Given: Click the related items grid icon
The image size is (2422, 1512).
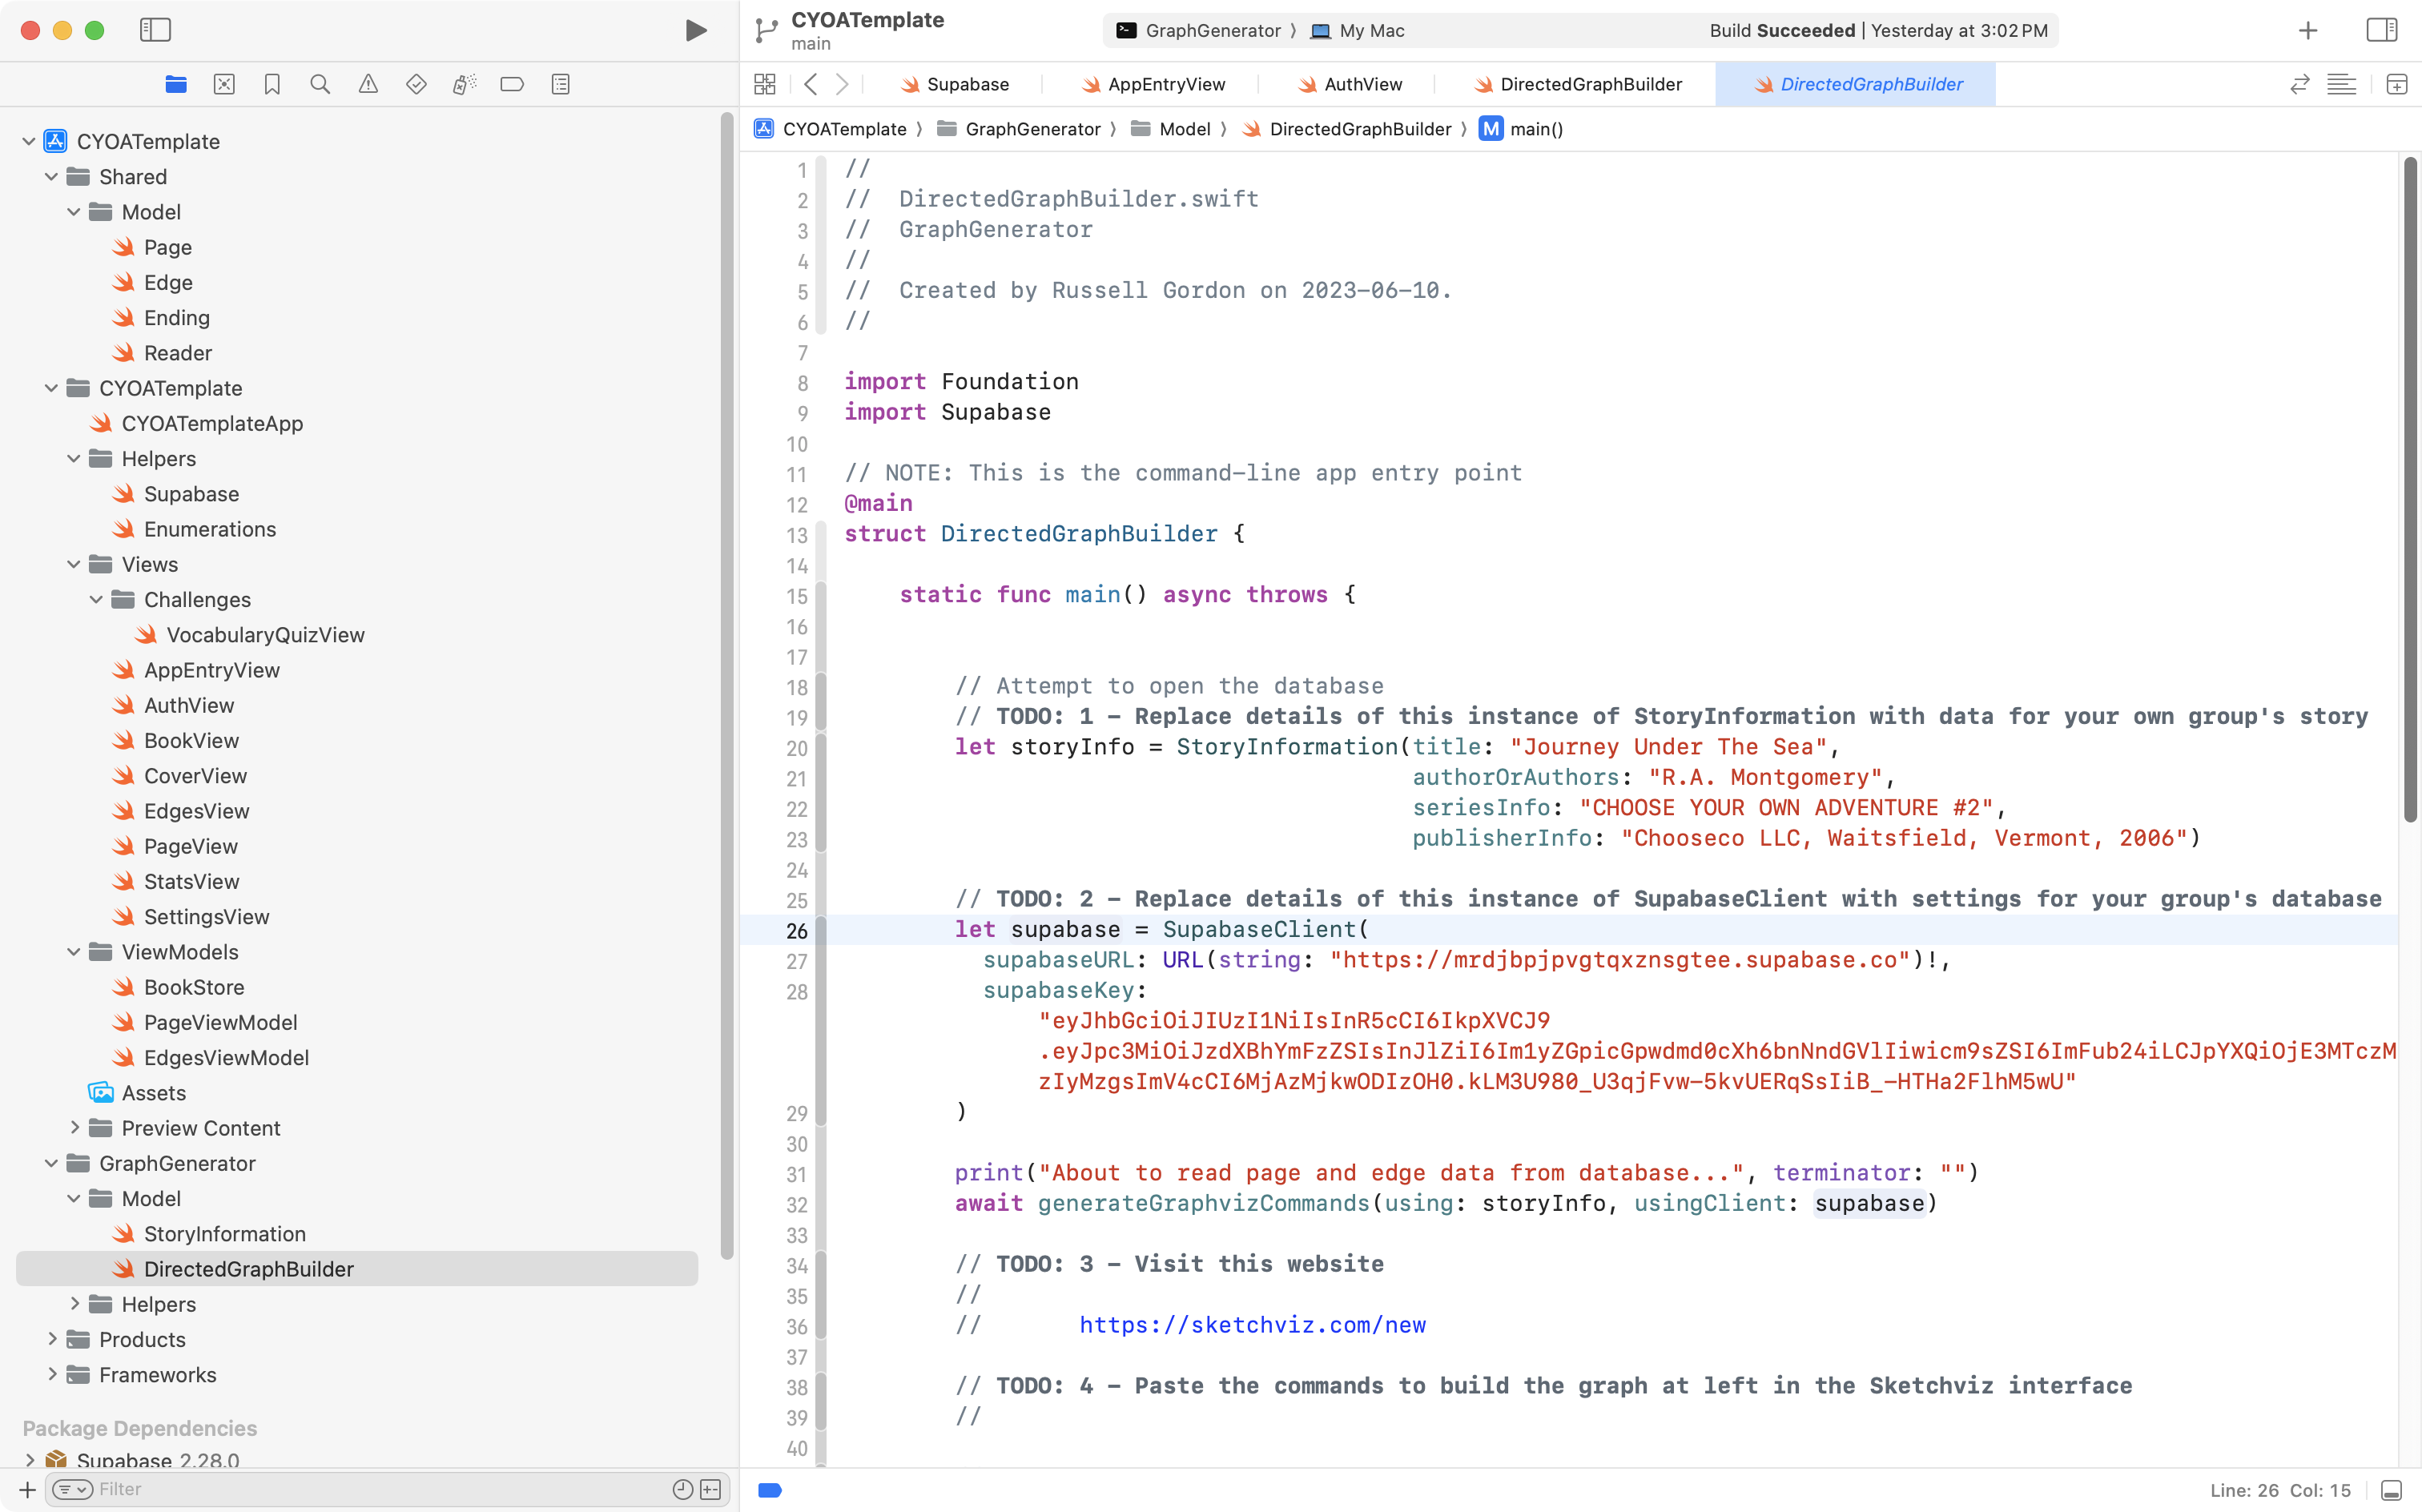Looking at the screenshot, I should [765, 84].
